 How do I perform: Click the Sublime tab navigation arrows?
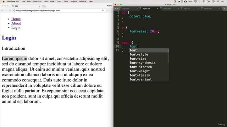116,8
